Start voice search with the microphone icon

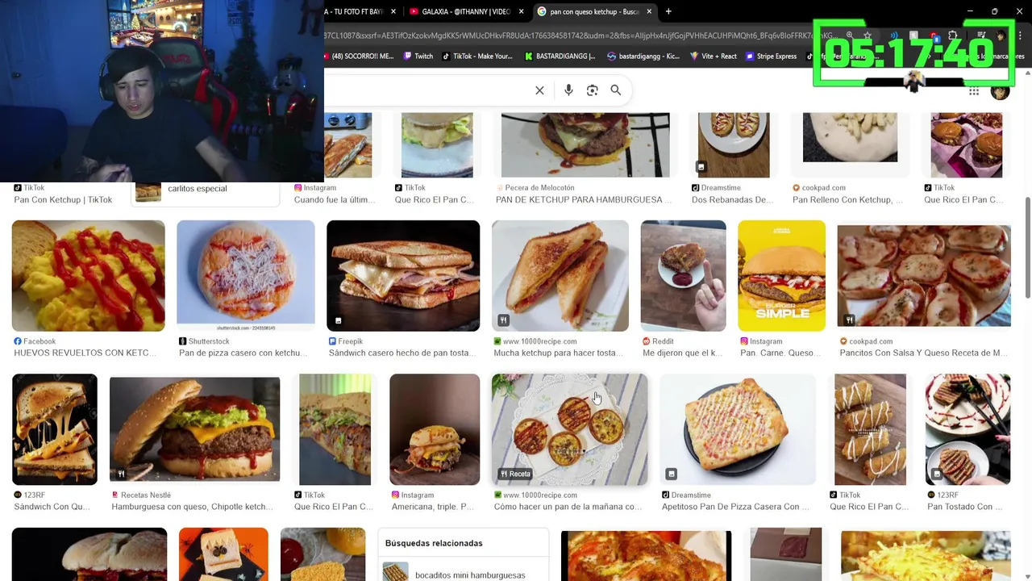tap(568, 90)
